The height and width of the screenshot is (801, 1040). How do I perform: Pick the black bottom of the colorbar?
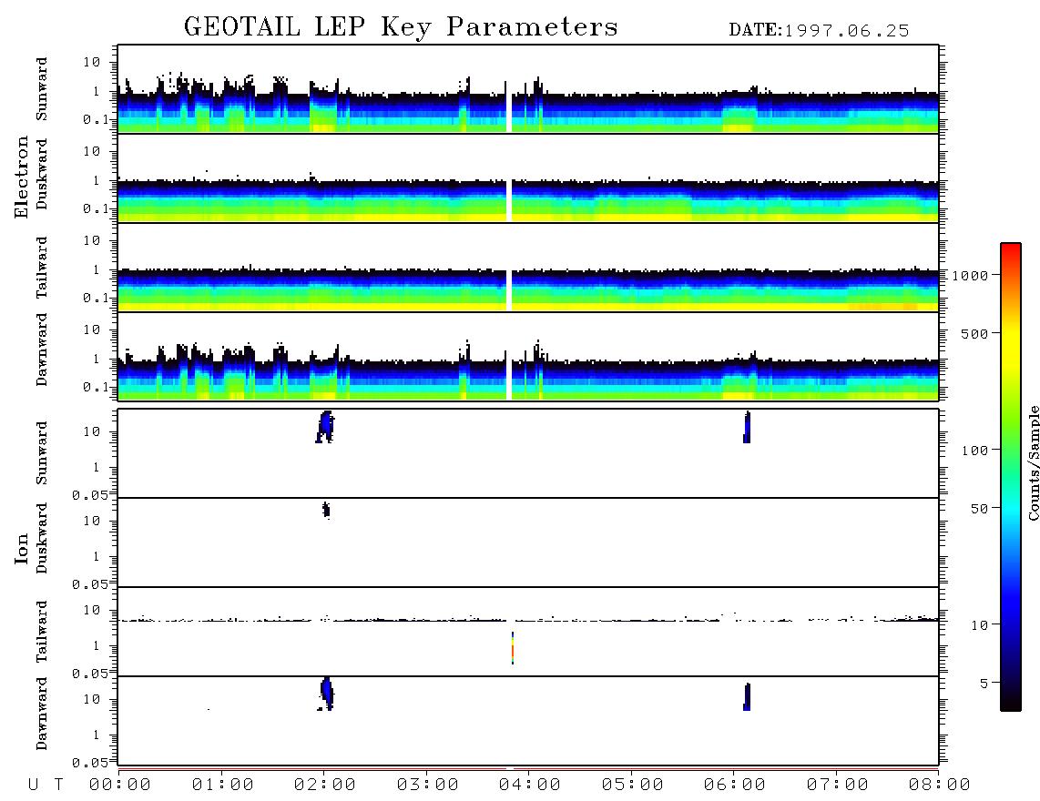point(1011,702)
